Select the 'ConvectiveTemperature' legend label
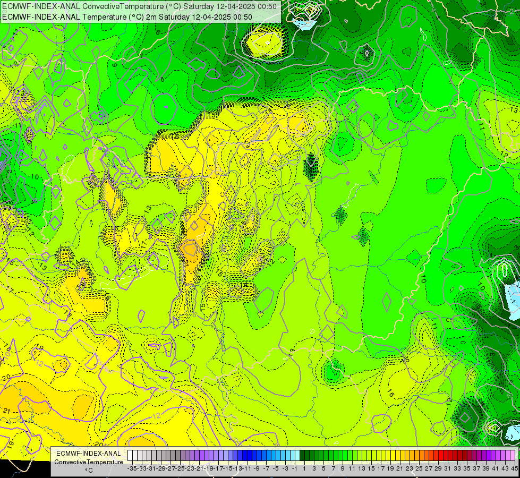The width and height of the screenshot is (520, 478). 89,462
